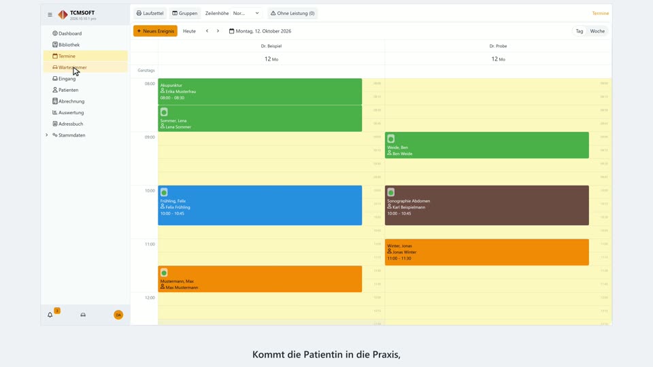Select the orange Winter, Jonas appointment
The width and height of the screenshot is (653, 367).
point(487,252)
